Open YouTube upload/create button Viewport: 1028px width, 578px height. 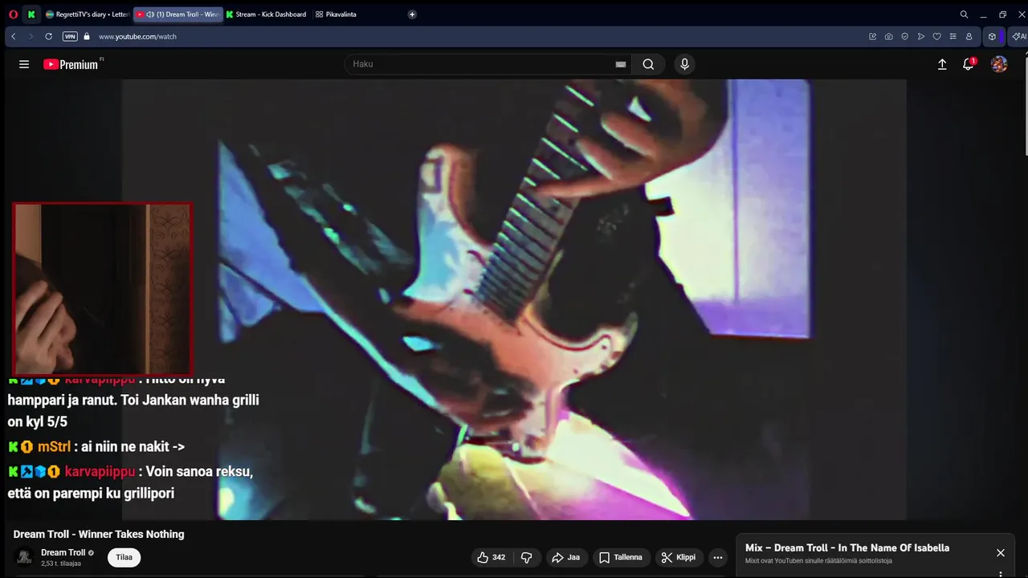click(942, 64)
